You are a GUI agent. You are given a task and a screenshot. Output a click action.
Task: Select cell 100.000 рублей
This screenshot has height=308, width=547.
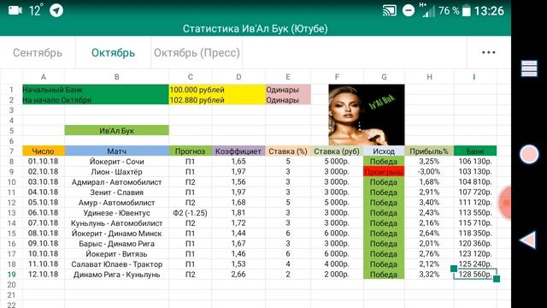tap(217, 90)
